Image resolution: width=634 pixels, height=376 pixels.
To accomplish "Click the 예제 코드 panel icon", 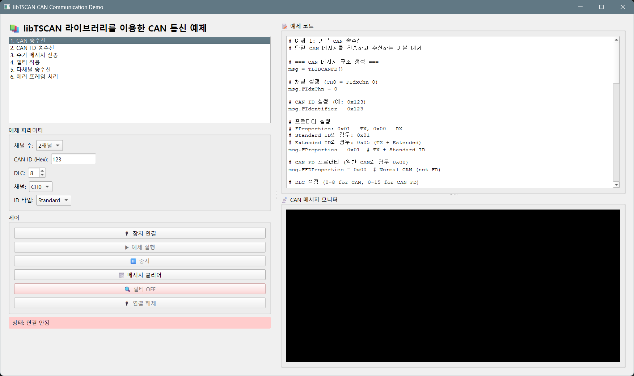I will (x=285, y=26).
